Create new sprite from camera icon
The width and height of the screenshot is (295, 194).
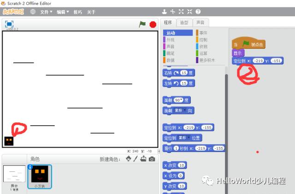coord(152,159)
